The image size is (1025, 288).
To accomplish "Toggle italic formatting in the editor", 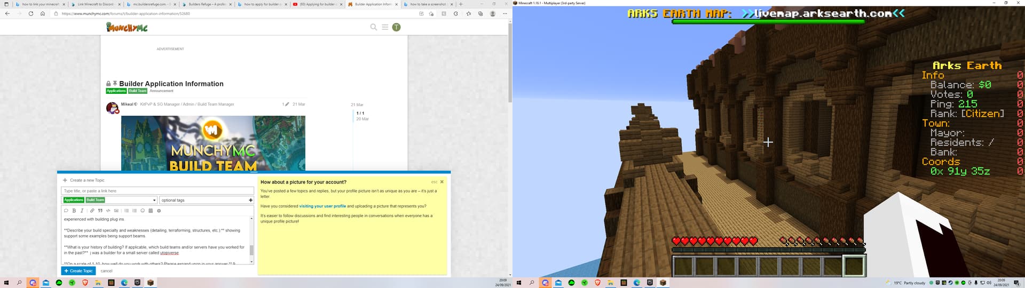I will tap(82, 211).
